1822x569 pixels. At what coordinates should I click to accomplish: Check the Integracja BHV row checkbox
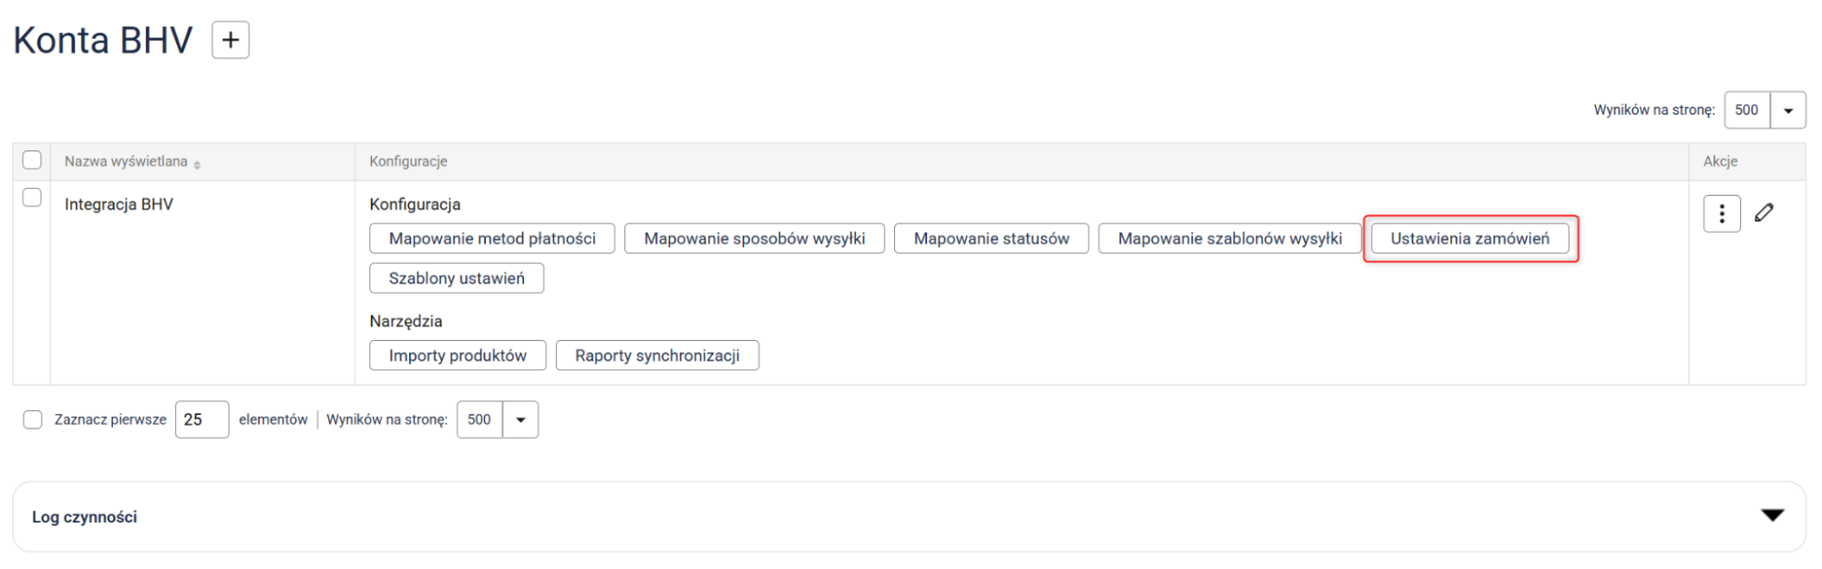(x=32, y=198)
